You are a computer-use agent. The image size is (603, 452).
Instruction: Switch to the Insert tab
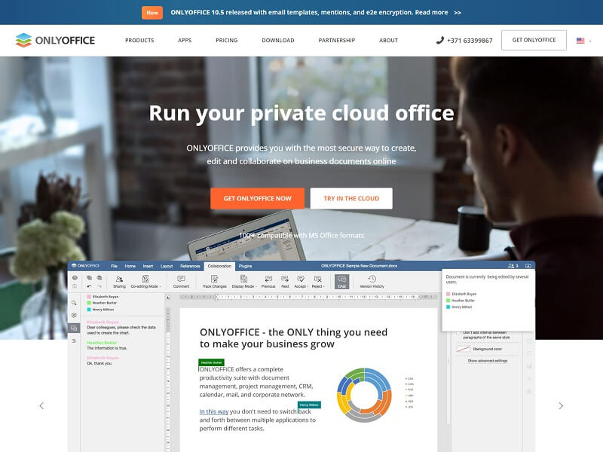[148, 266]
